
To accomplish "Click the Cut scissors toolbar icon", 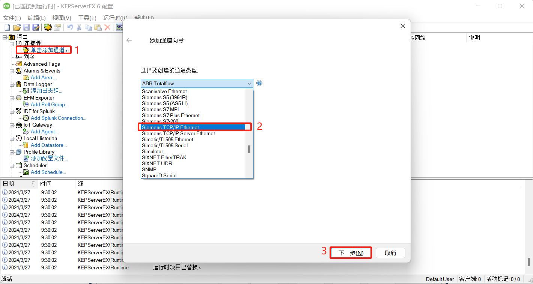I will 79,27.
